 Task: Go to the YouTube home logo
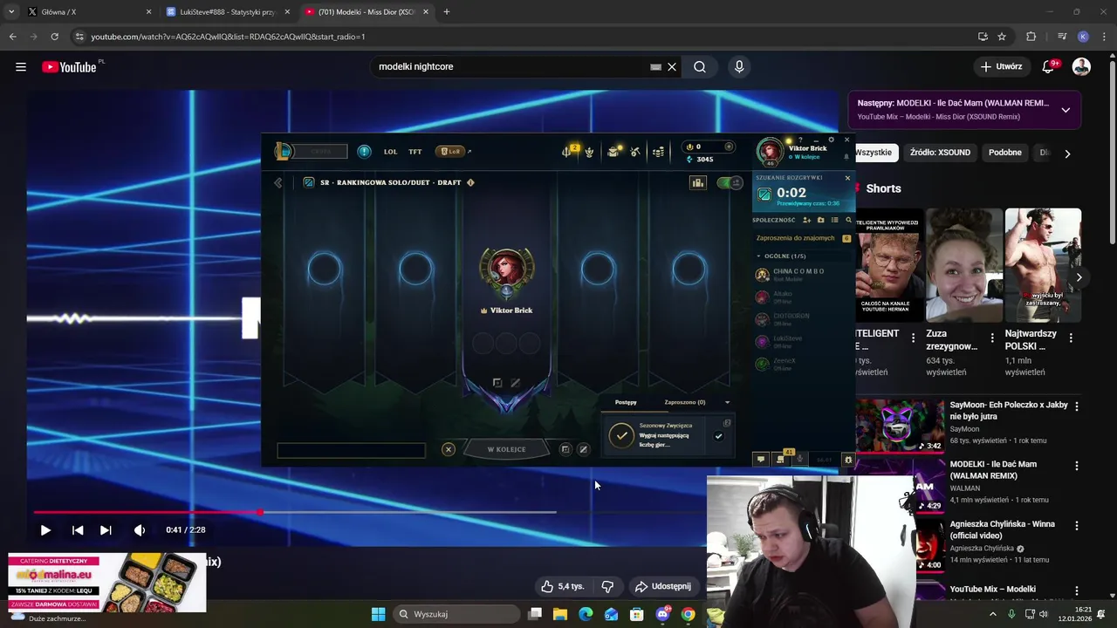click(x=69, y=67)
